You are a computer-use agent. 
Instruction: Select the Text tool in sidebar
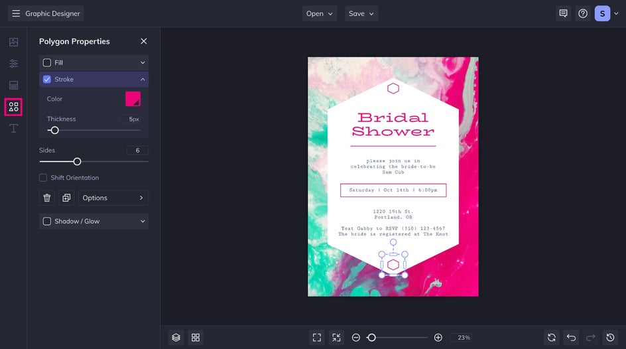coord(13,128)
